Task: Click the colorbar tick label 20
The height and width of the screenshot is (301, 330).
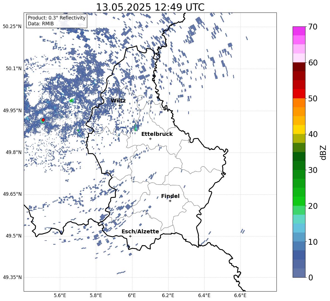Action: [313, 206]
